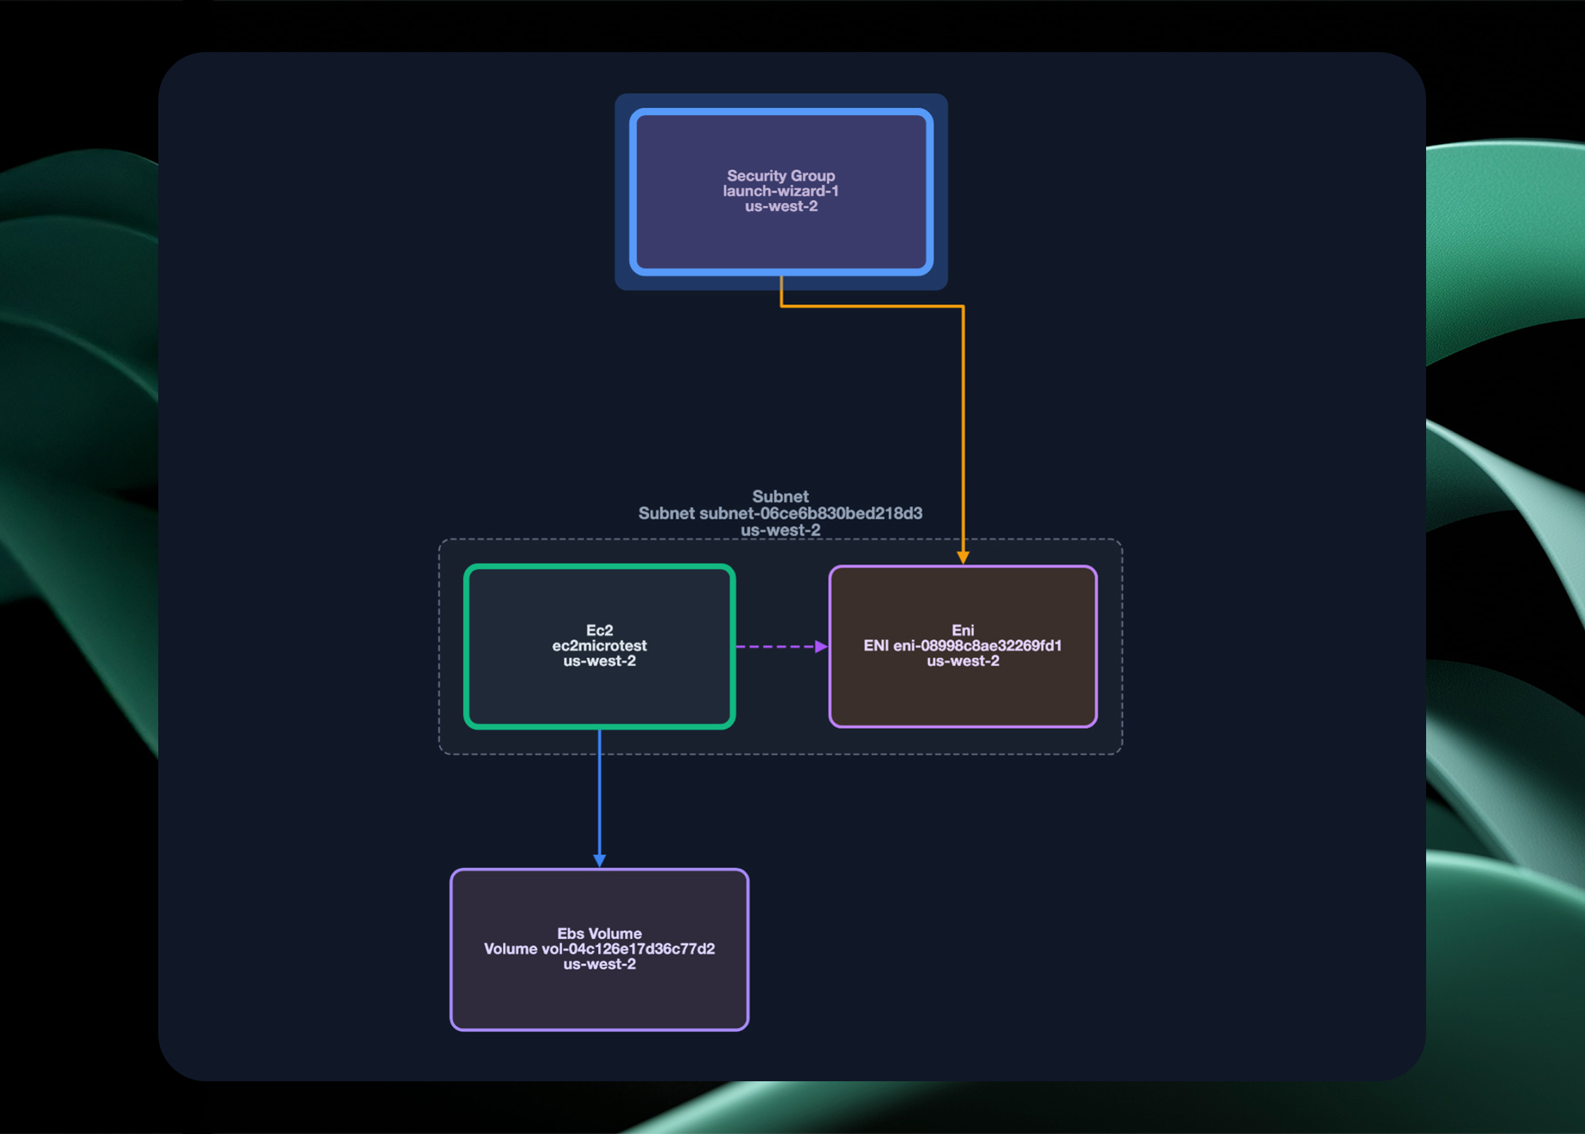Click the ENI identifier text in the Eni node
Screen dimensions: 1585x1134
tap(962, 646)
